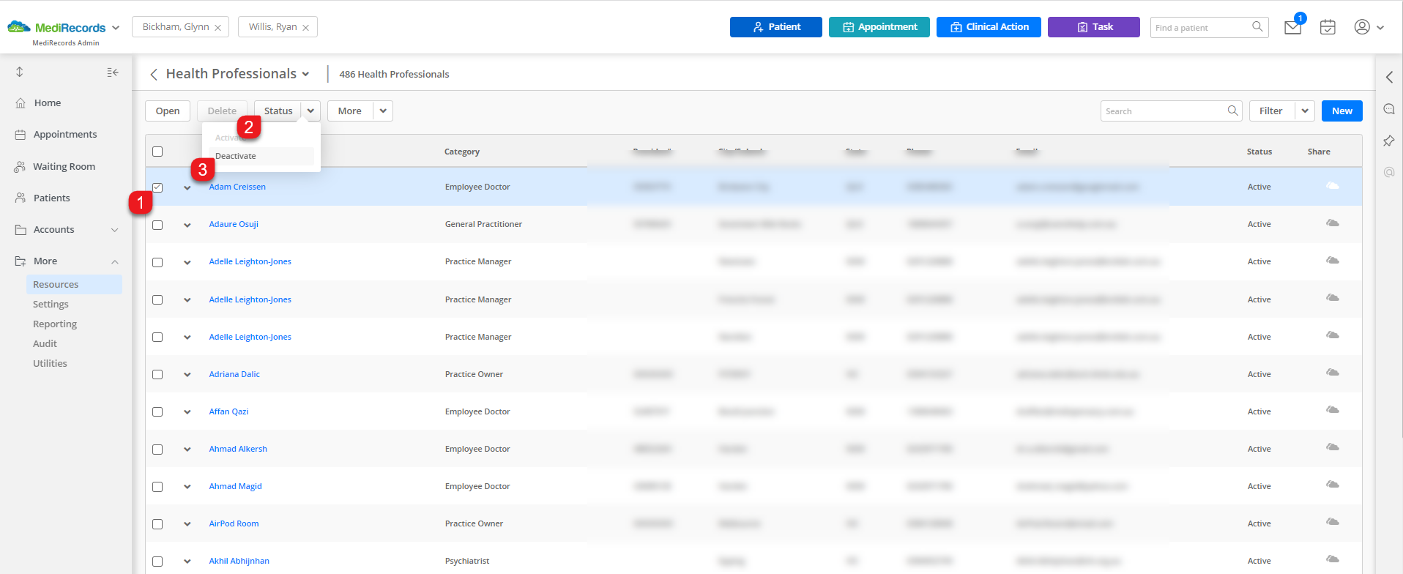This screenshot has height=574, width=1403.
Task: Click share cloud icon for Ahmad Magid
Action: point(1333,485)
